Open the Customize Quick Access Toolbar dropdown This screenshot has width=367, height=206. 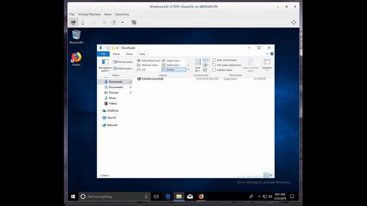117,48
